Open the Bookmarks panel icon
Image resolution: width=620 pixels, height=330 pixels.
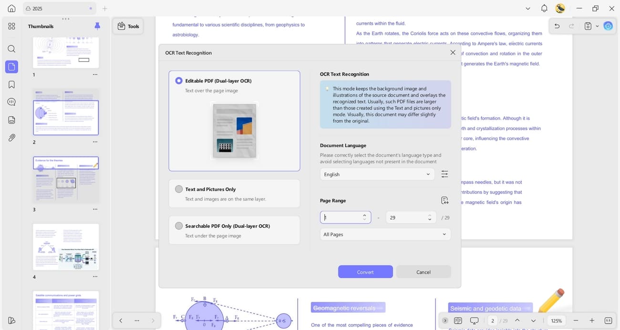(x=11, y=85)
